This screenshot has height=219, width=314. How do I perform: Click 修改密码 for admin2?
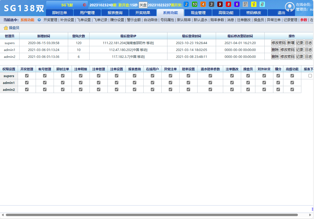pos(287,57)
